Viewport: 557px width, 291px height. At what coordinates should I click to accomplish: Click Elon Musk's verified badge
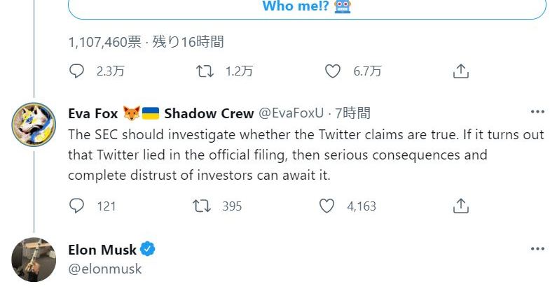pos(149,249)
